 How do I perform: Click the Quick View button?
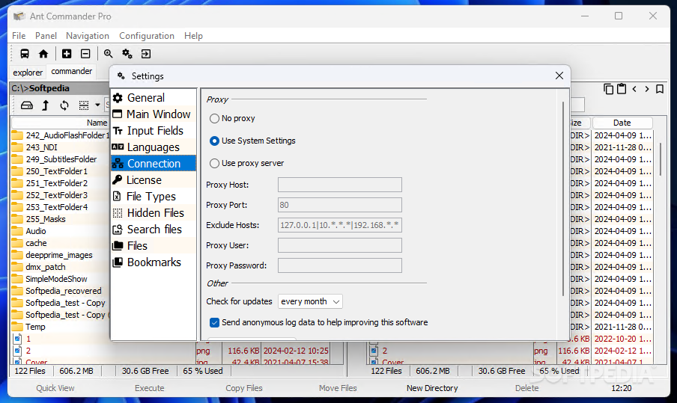click(x=55, y=388)
